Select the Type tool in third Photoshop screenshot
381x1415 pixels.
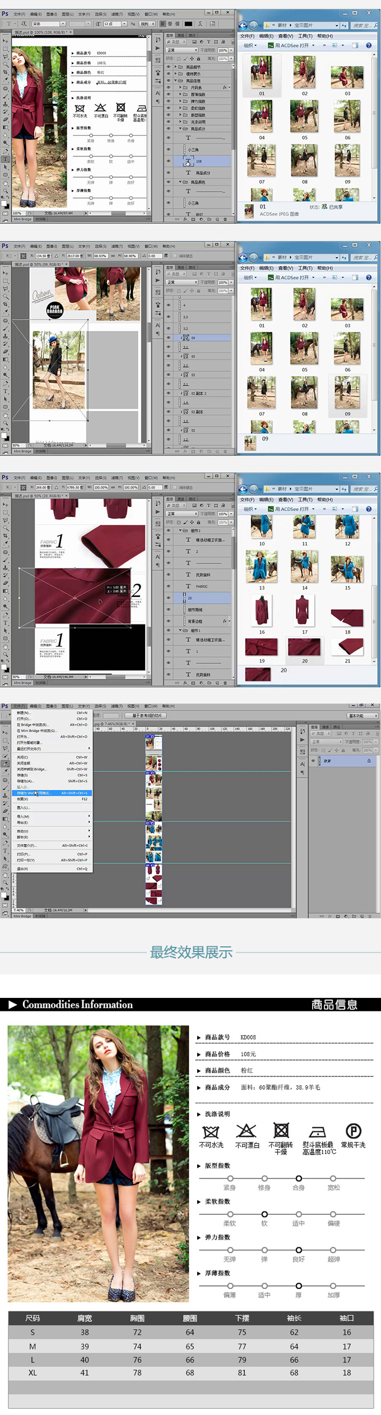point(5,622)
